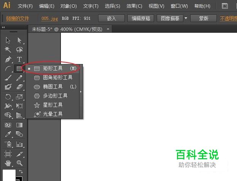Viewport: 237px width, 181px height.
Task: Open the 帮助(H) menu
Action: [x=202, y=6]
